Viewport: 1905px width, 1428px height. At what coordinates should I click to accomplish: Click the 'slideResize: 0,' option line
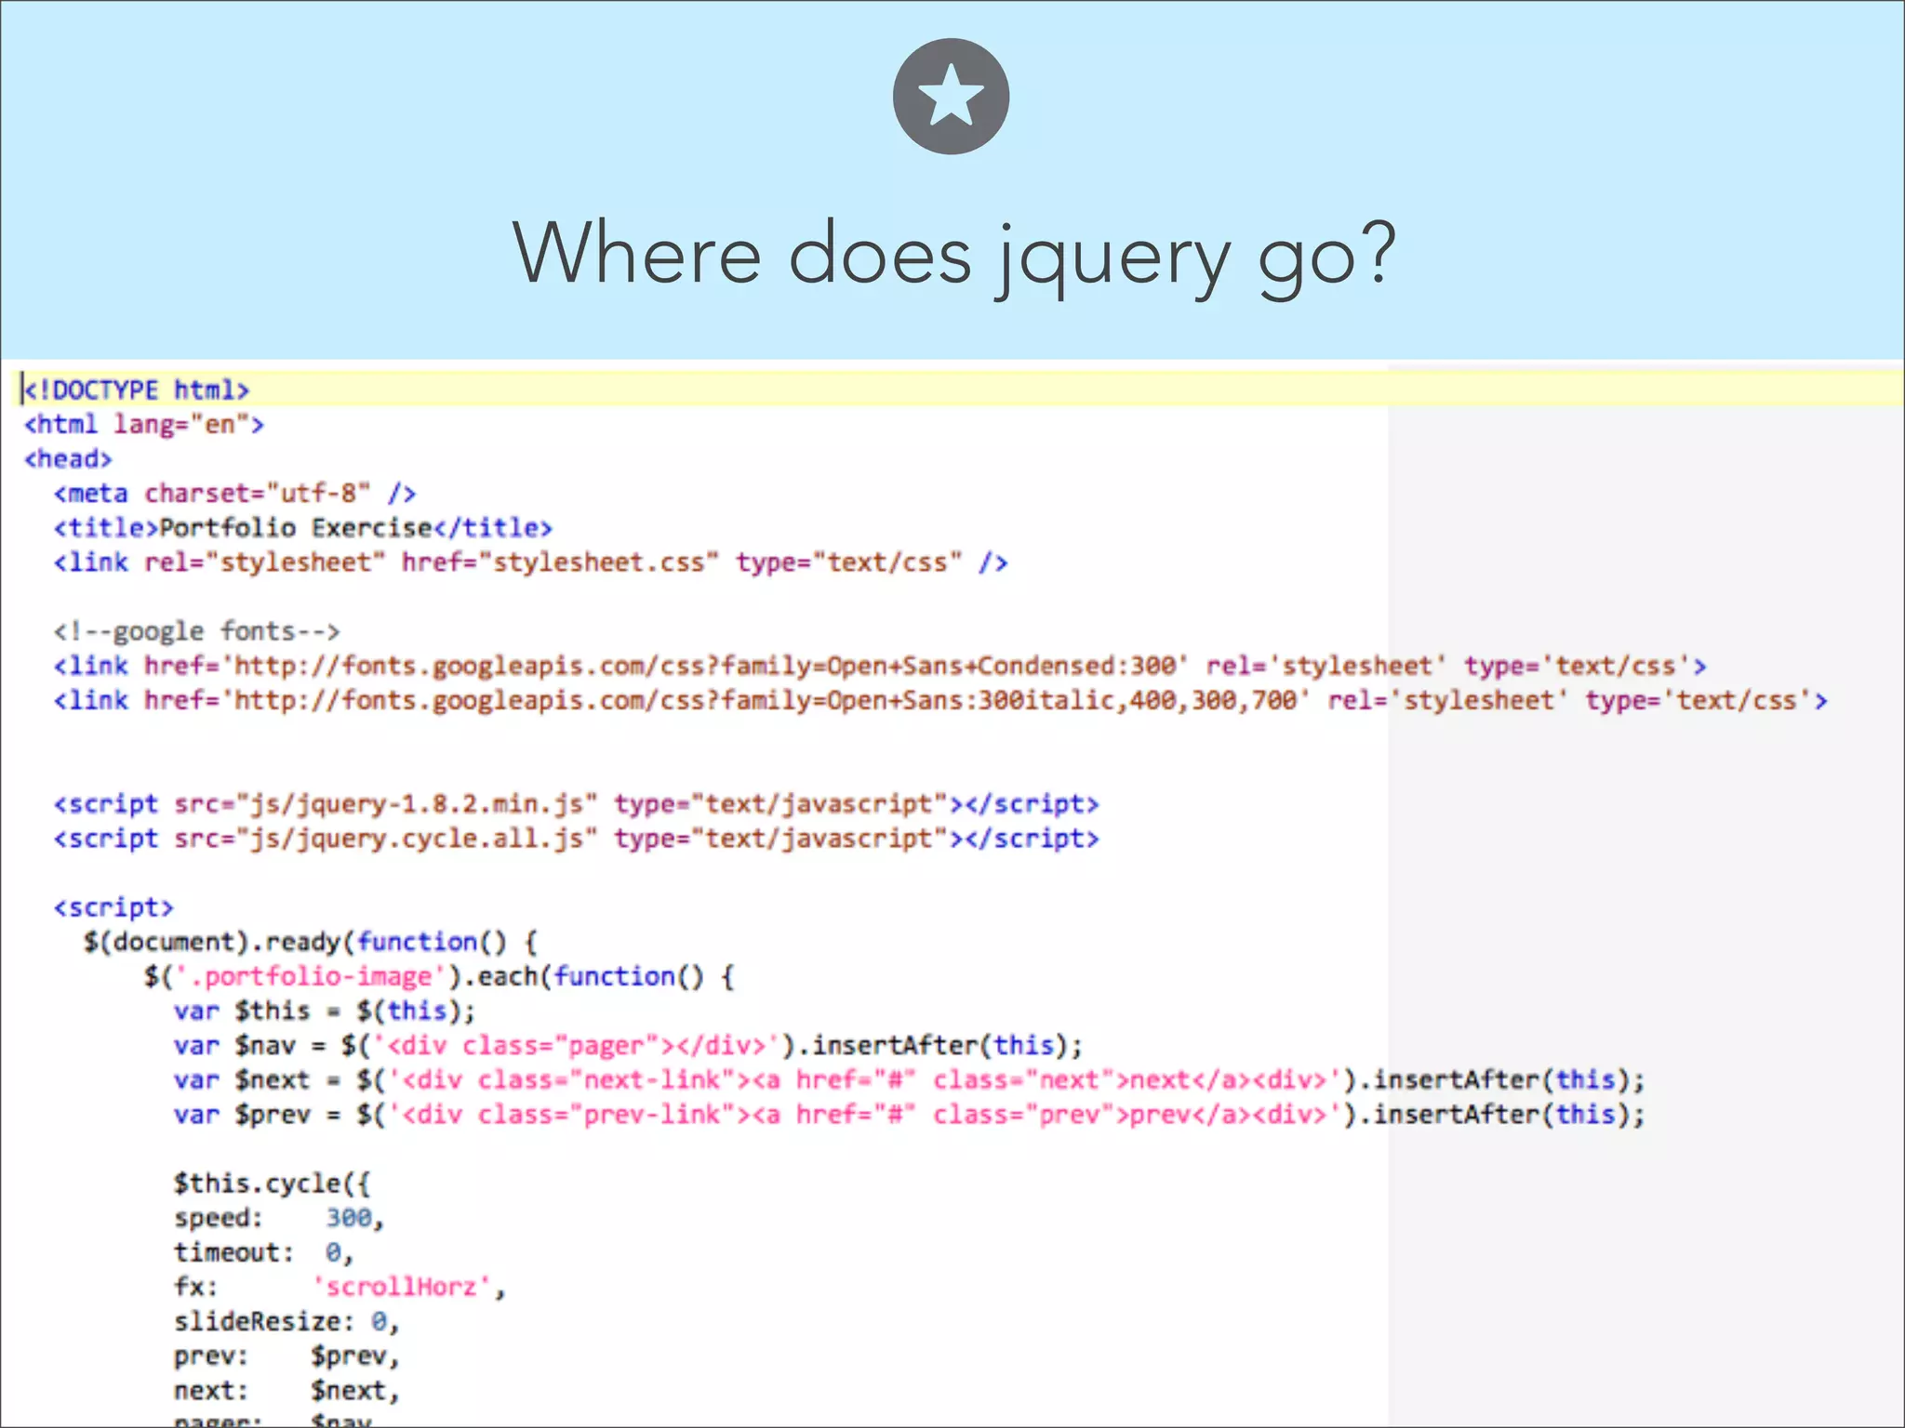click(286, 1321)
